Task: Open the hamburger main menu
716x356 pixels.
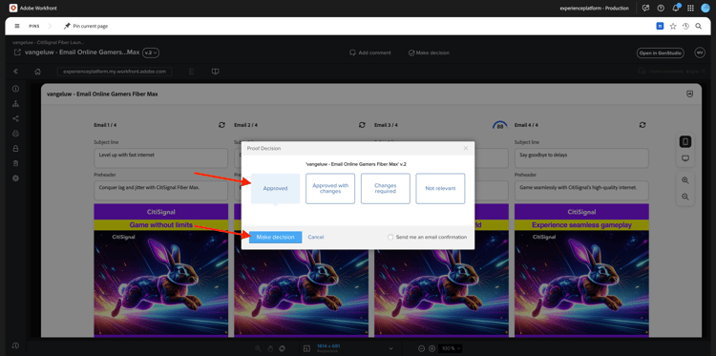Action: (17, 26)
